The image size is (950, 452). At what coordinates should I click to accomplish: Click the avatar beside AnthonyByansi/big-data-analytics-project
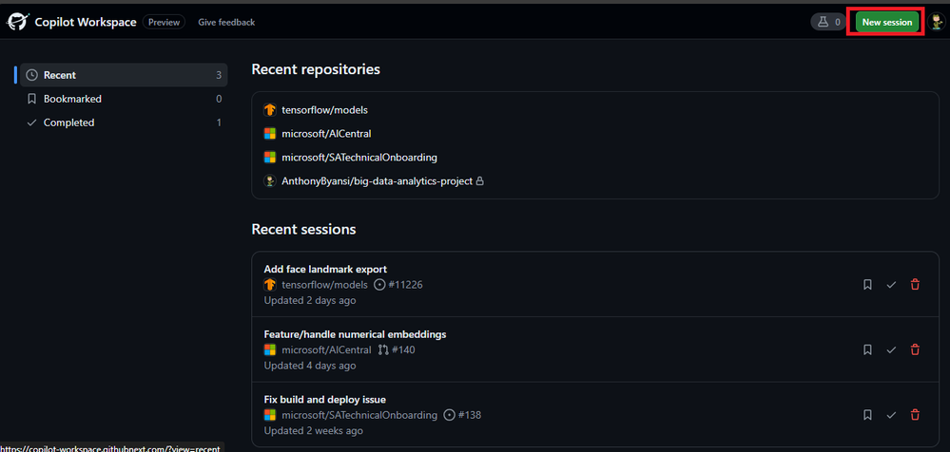[x=270, y=181]
